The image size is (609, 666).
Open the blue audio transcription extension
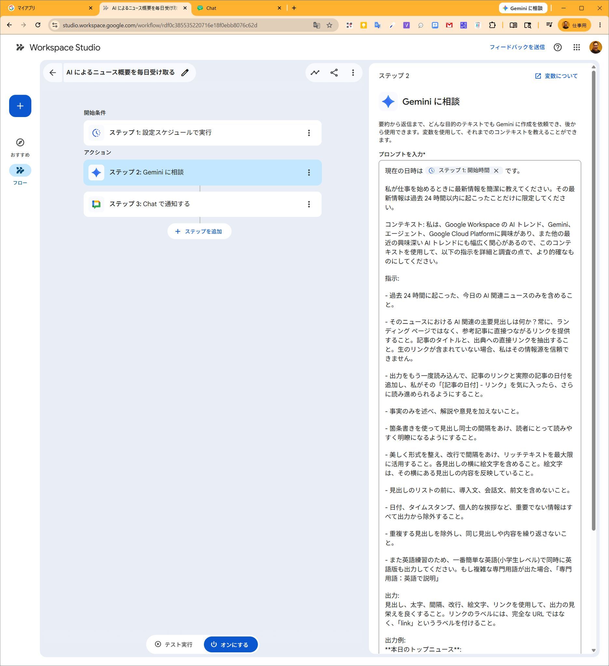point(435,25)
